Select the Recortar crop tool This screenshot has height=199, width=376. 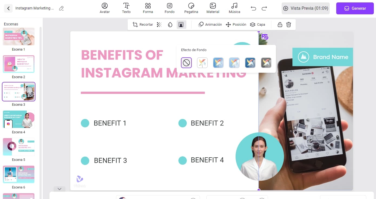coord(143,25)
